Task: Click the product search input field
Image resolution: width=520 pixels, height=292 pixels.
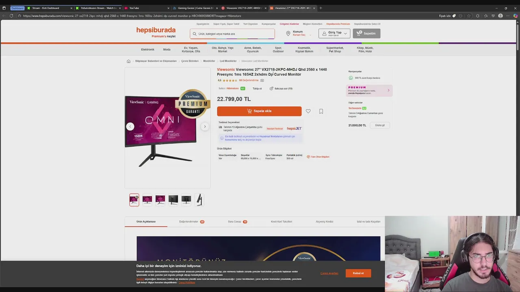Action: pos(232,34)
